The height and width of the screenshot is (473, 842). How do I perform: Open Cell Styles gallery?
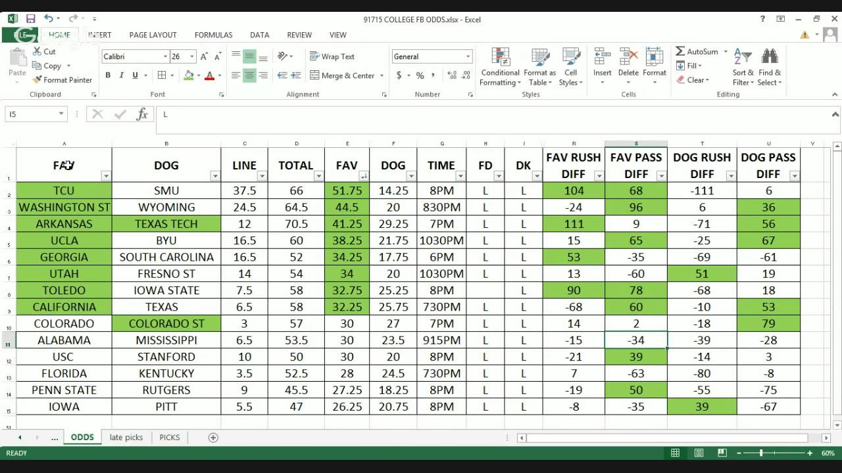[571, 66]
